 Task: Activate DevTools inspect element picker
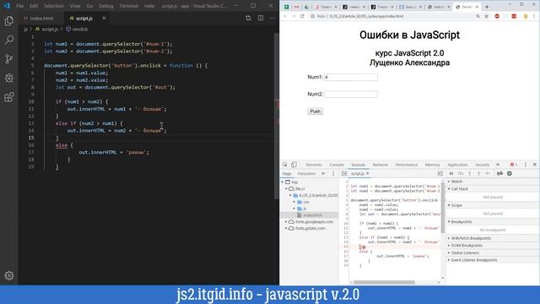[x=285, y=165]
